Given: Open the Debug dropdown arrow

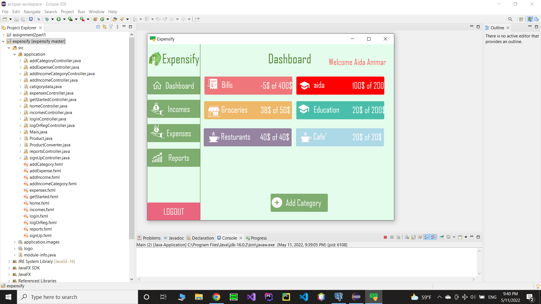Looking at the screenshot, I should [52, 19].
